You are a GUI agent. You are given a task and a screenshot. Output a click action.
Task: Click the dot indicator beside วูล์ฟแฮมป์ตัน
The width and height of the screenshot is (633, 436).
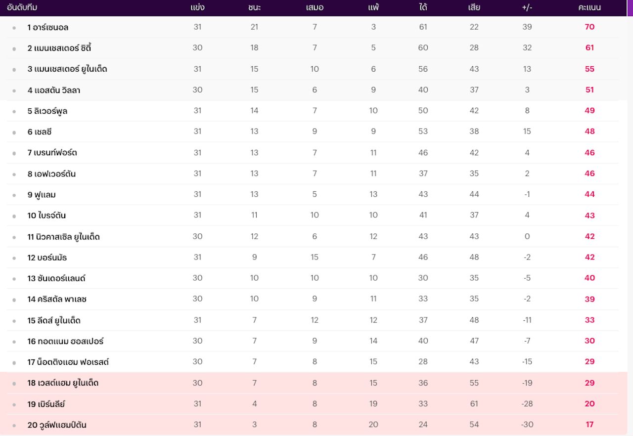coord(14,425)
